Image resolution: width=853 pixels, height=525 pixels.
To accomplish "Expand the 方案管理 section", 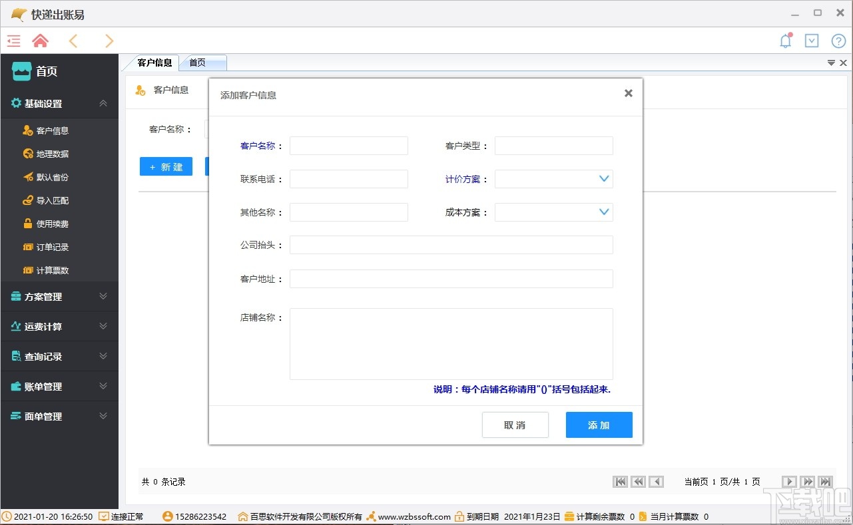I will coord(103,296).
